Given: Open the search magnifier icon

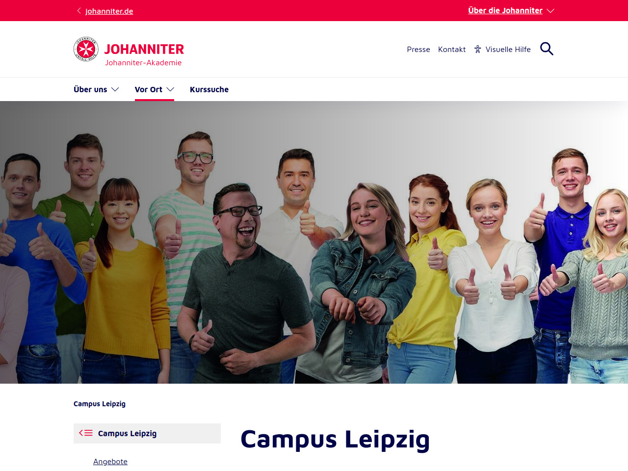Looking at the screenshot, I should [547, 49].
